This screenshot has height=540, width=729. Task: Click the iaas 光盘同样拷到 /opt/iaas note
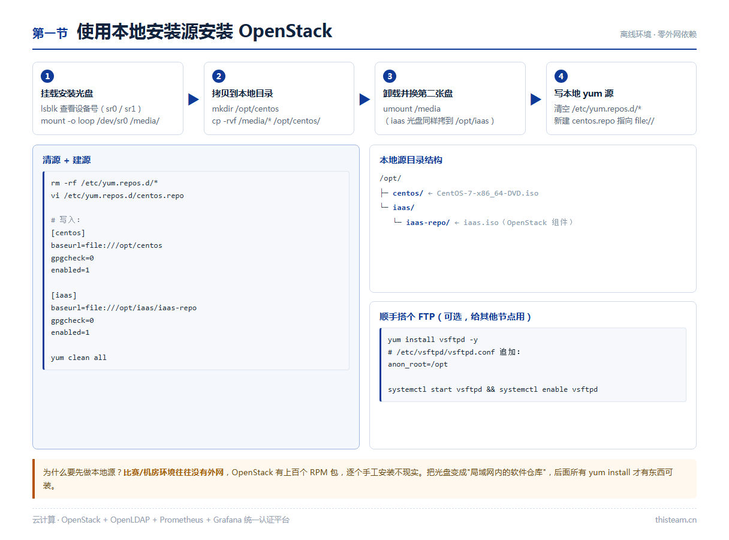click(439, 121)
